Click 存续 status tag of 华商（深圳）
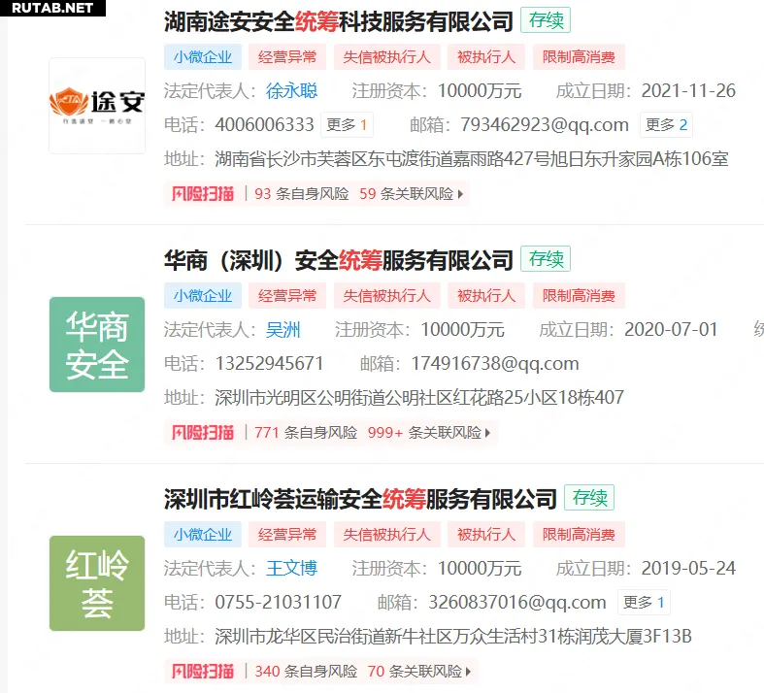764x693 pixels. coord(546,259)
